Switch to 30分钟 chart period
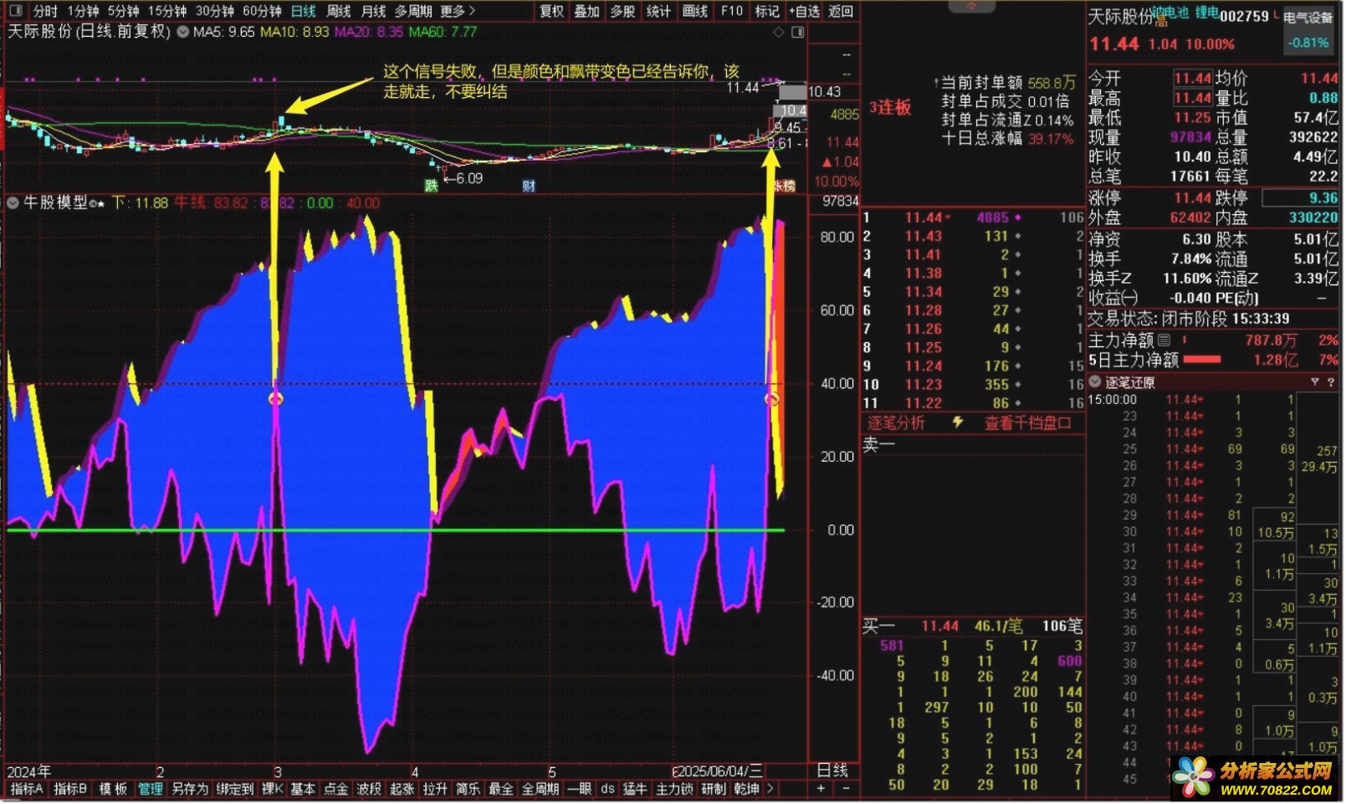The width and height of the screenshot is (1346, 804). (x=215, y=11)
